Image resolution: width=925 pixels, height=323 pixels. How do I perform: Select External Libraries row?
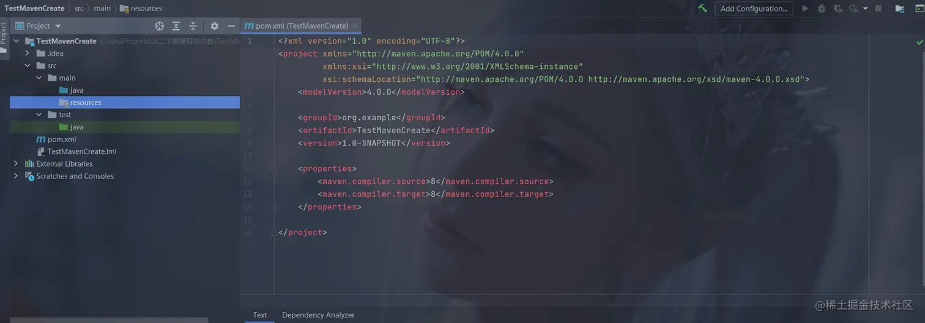tap(125, 164)
